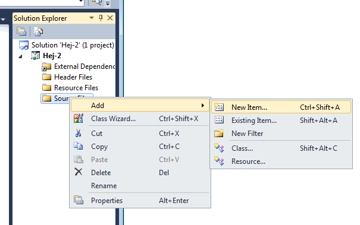
Task: Click the Properties icon in Solution Explorer toolbar
Action: tap(21, 31)
